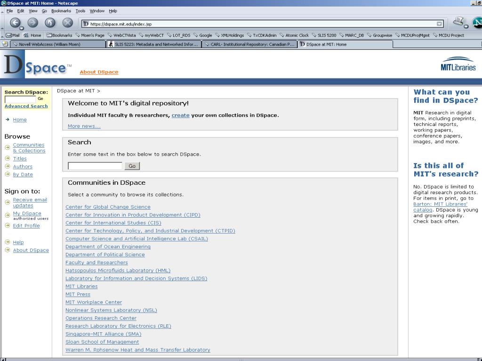Click the site icon in the address bar
The image size is (482, 361).
tap(86, 24)
